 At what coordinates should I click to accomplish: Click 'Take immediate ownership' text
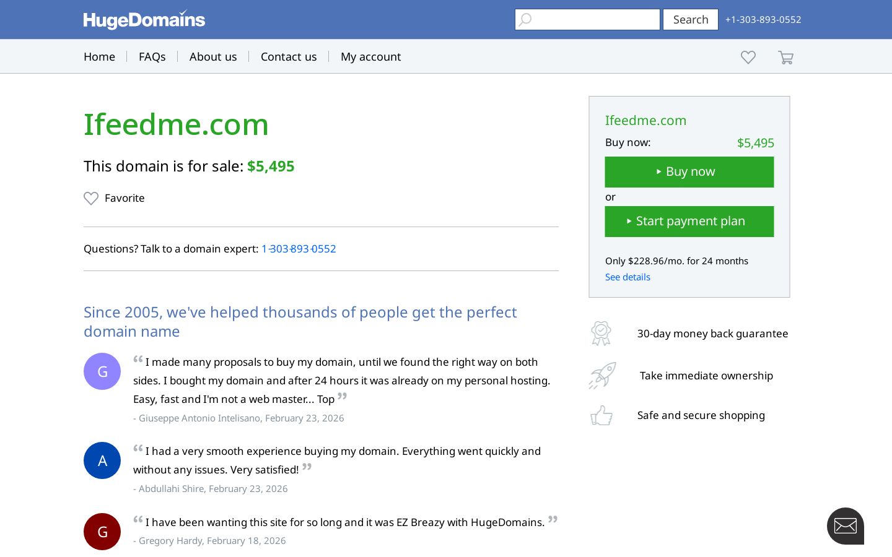706,376
